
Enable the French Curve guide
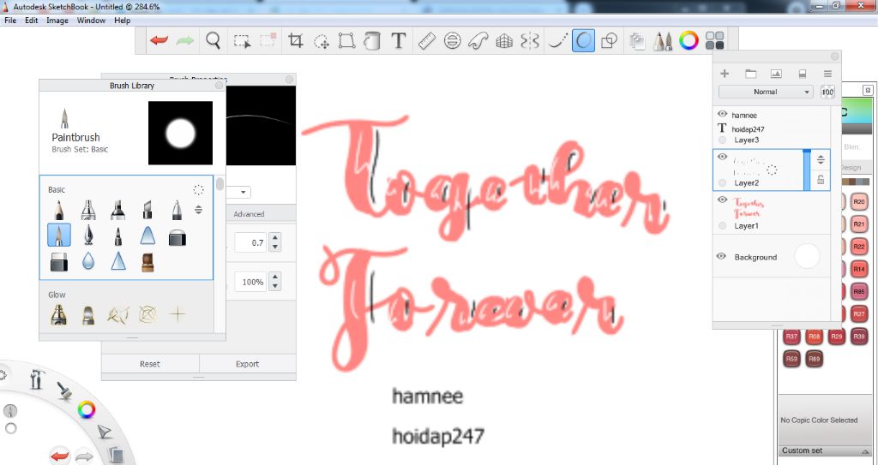(x=478, y=41)
